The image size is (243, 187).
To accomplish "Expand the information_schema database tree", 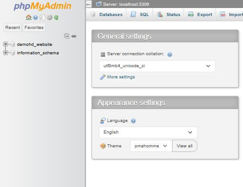I will (x=5, y=53).
